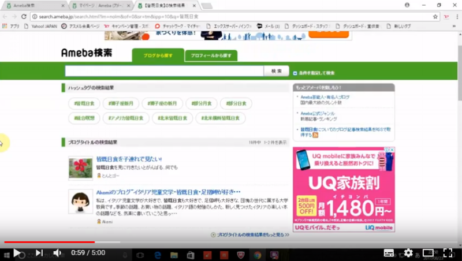Expand 条件を指定して検索 options
The width and height of the screenshot is (462, 261).
click(x=314, y=73)
